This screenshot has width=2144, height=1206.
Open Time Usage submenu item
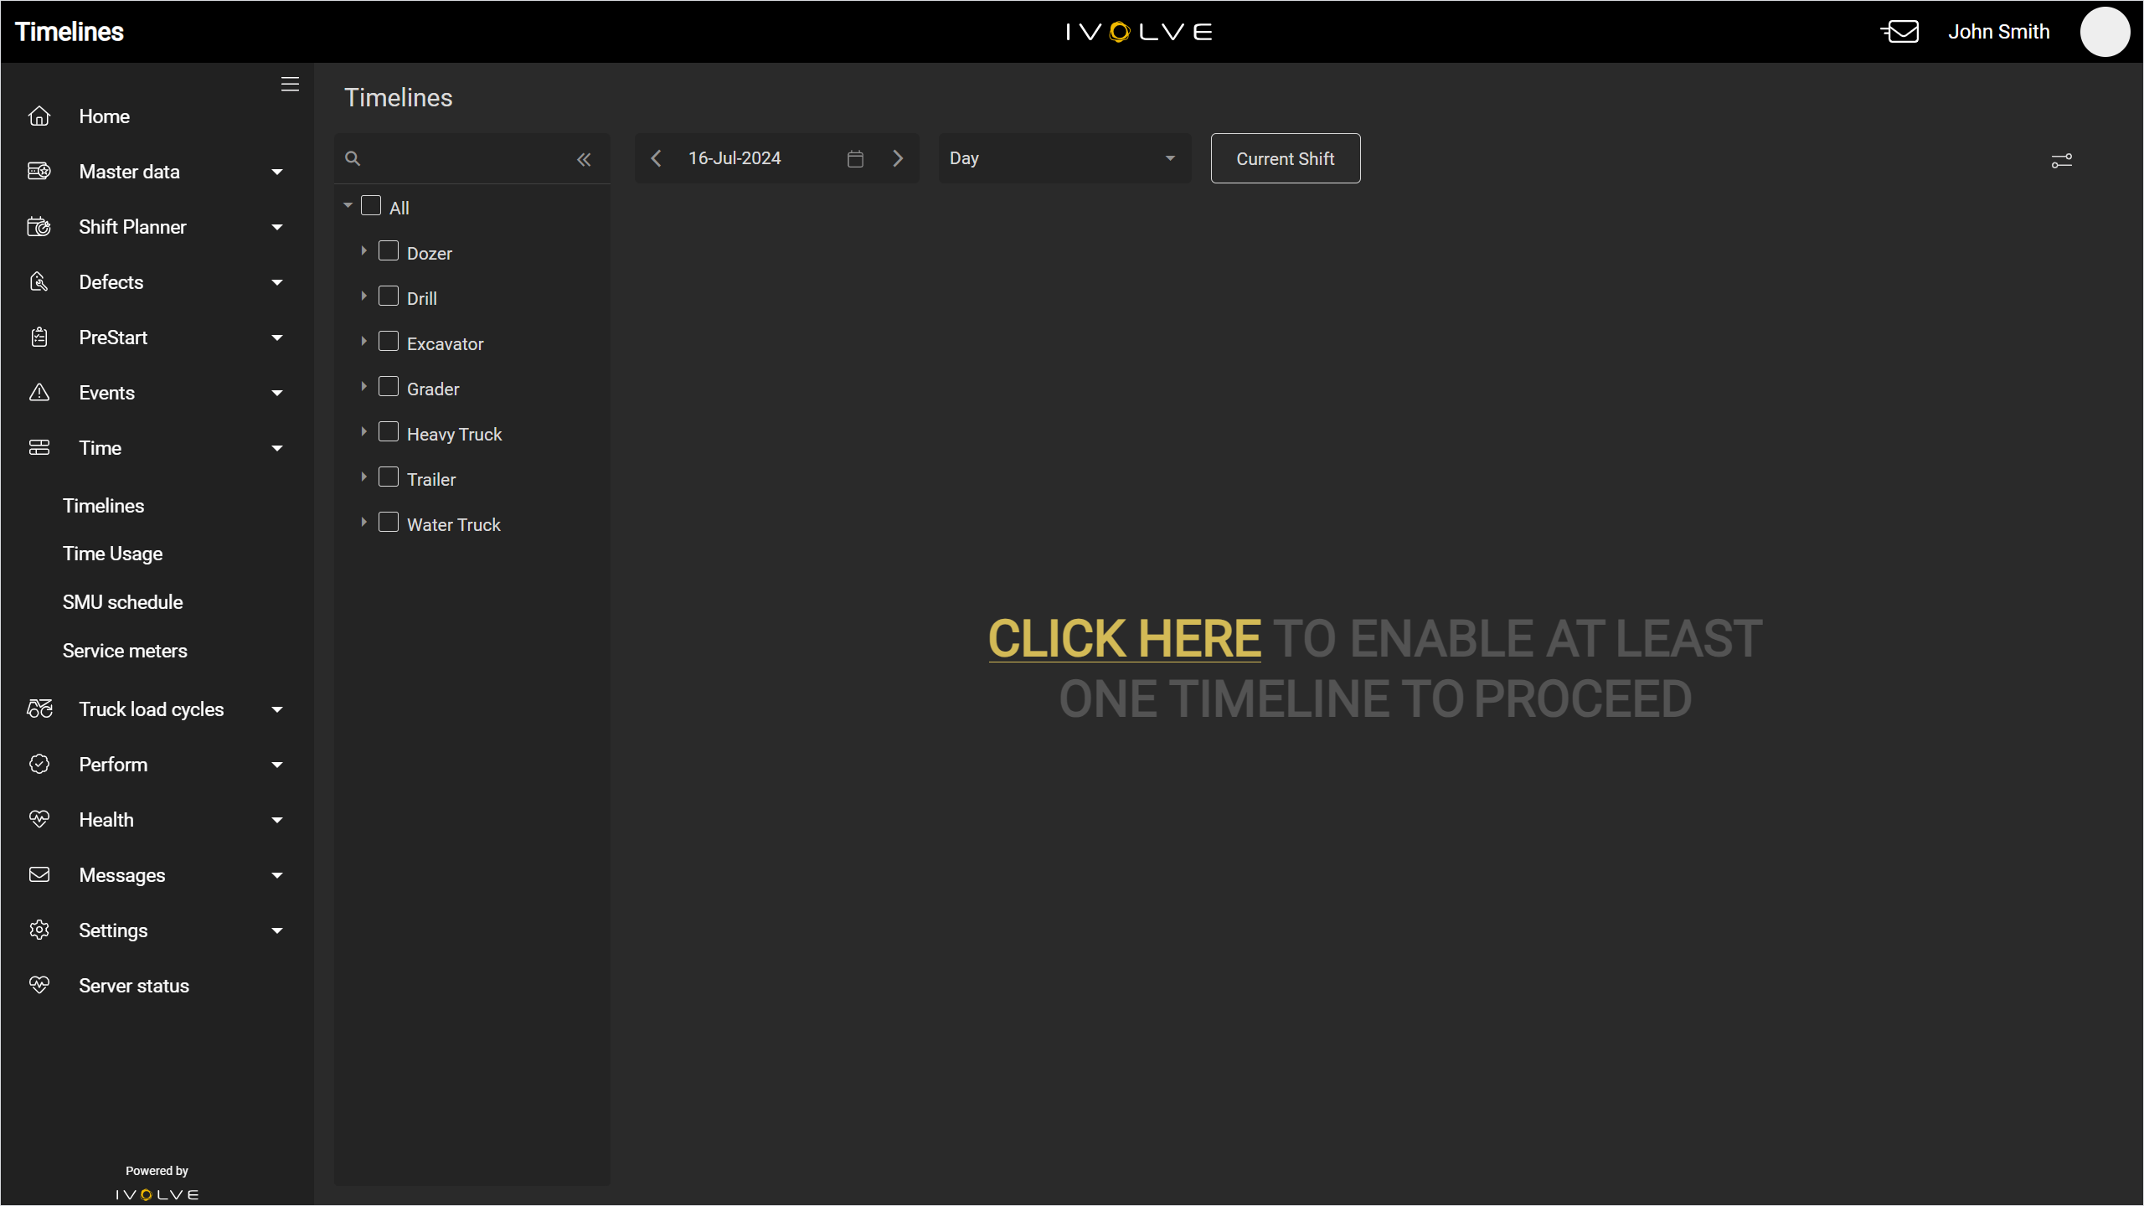[113, 554]
